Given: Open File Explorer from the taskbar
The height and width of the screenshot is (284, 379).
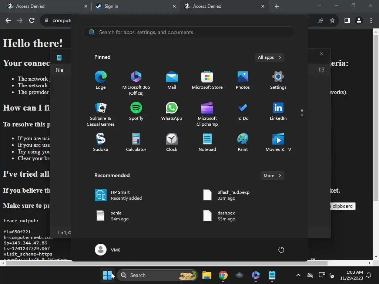Looking at the screenshot, I should click(x=207, y=275).
